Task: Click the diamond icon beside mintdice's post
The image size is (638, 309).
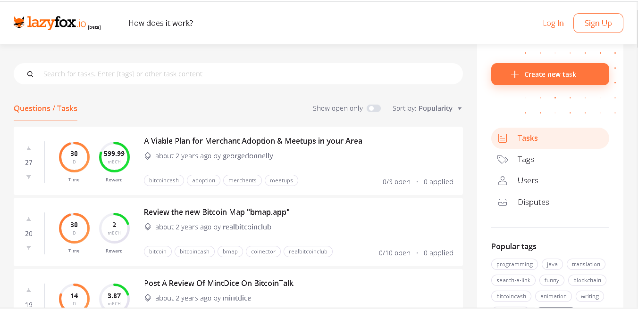Action: [148, 298]
